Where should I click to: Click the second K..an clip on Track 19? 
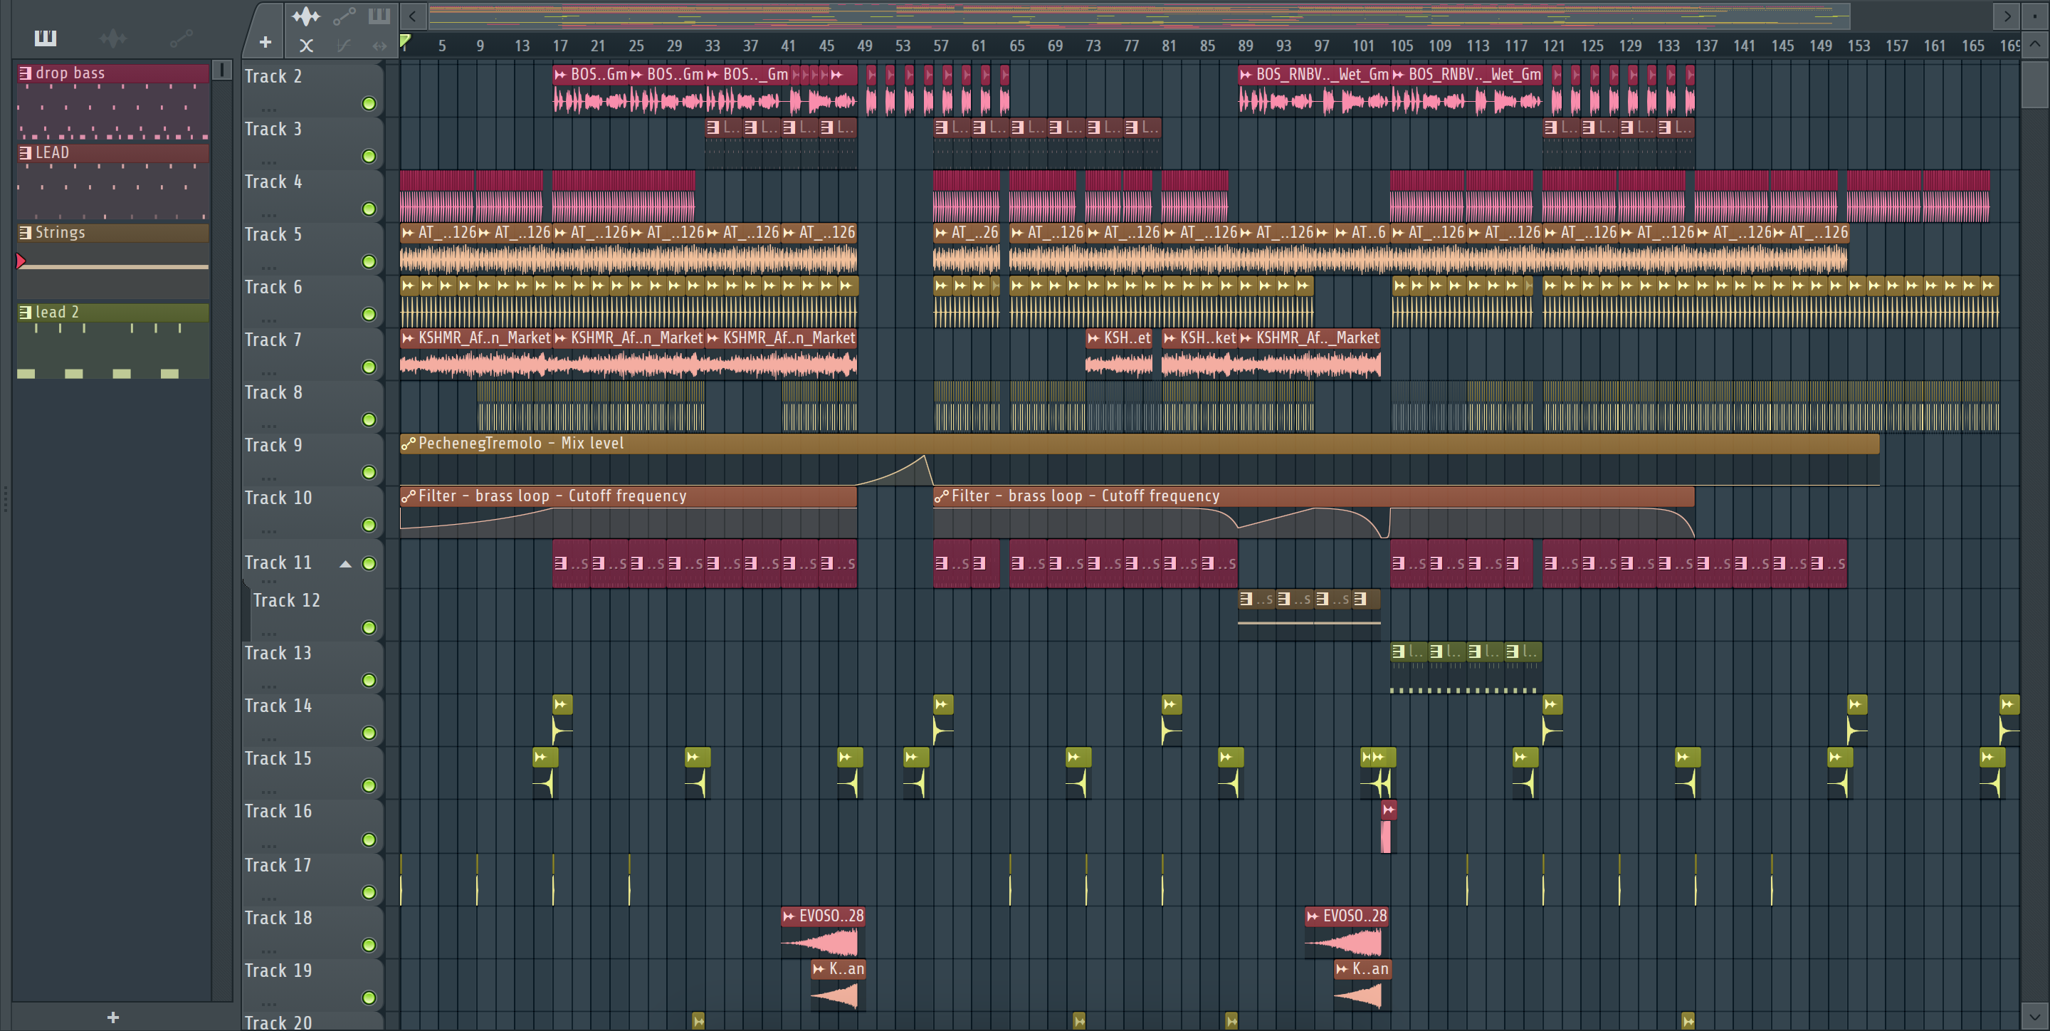tap(1362, 985)
